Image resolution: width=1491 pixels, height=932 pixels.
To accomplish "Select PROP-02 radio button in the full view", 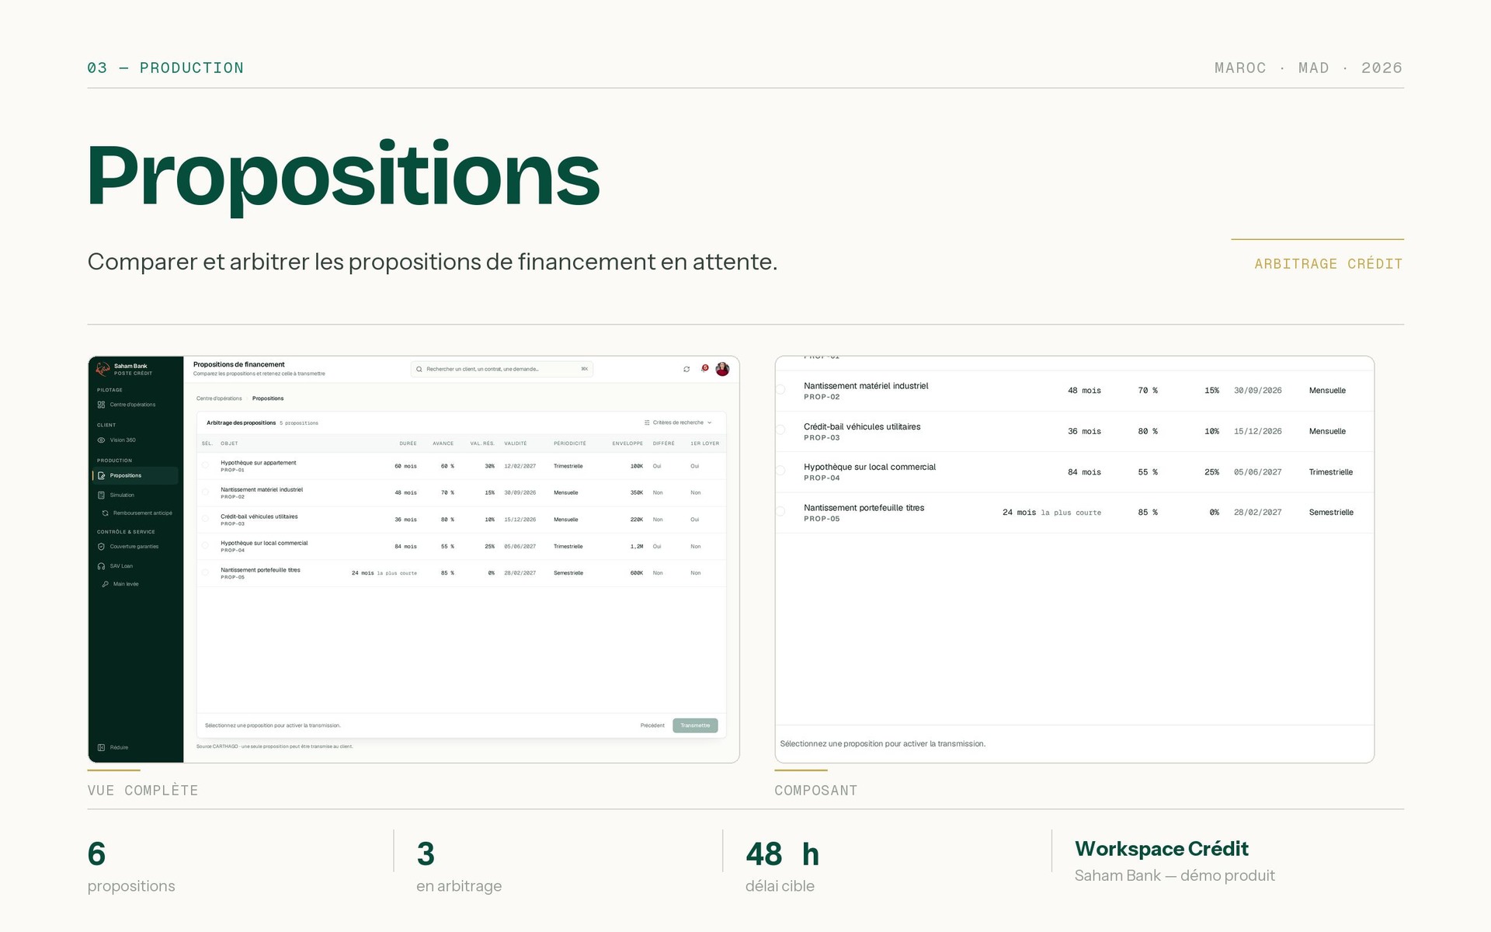I will [206, 492].
